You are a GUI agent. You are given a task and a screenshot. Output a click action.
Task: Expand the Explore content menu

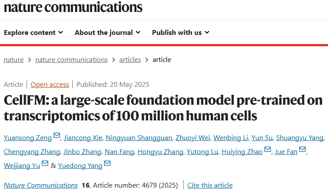pos(33,32)
